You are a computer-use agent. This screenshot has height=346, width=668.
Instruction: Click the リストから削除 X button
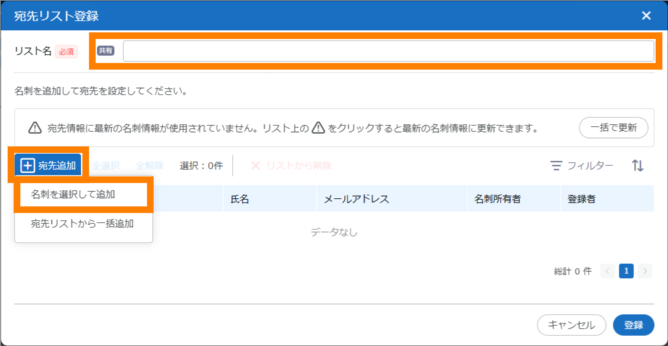(291, 165)
